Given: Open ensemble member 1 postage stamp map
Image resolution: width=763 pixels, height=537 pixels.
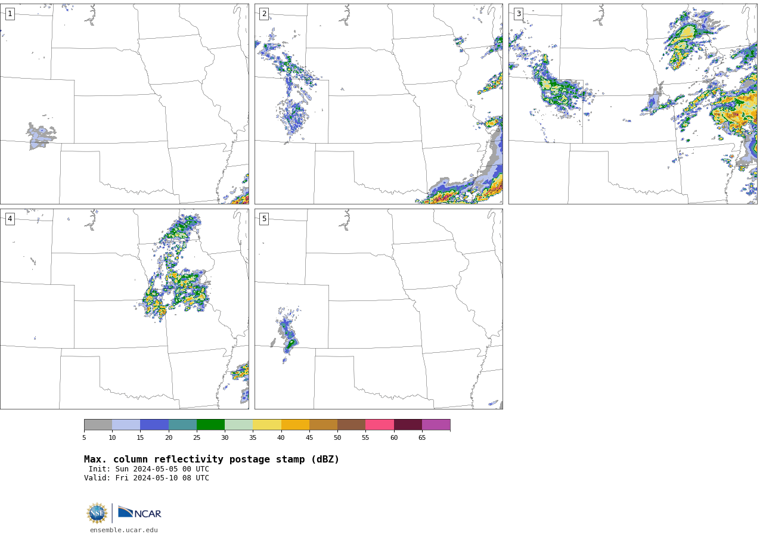Looking at the screenshot, I should click(125, 104).
